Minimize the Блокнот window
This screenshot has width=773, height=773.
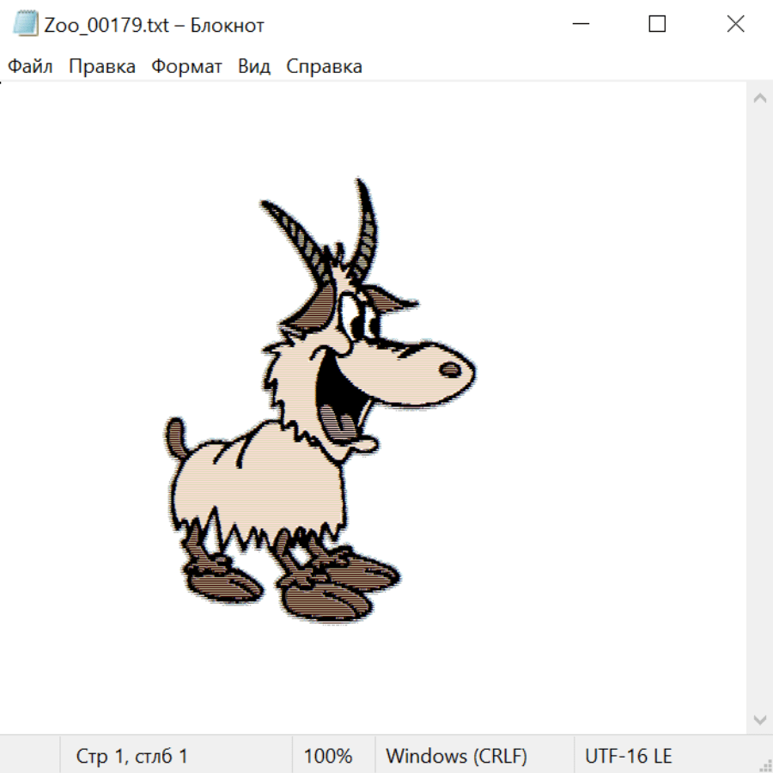[580, 24]
